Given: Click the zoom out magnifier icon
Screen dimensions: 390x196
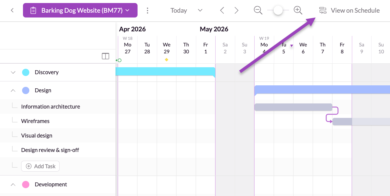Looking at the screenshot, I should 258,11.
